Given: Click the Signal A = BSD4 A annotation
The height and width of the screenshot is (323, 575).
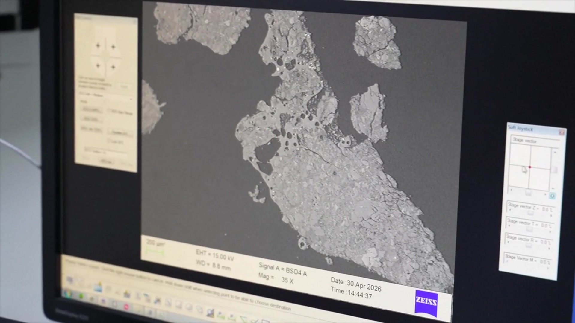Looking at the screenshot, I should point(283,269).
